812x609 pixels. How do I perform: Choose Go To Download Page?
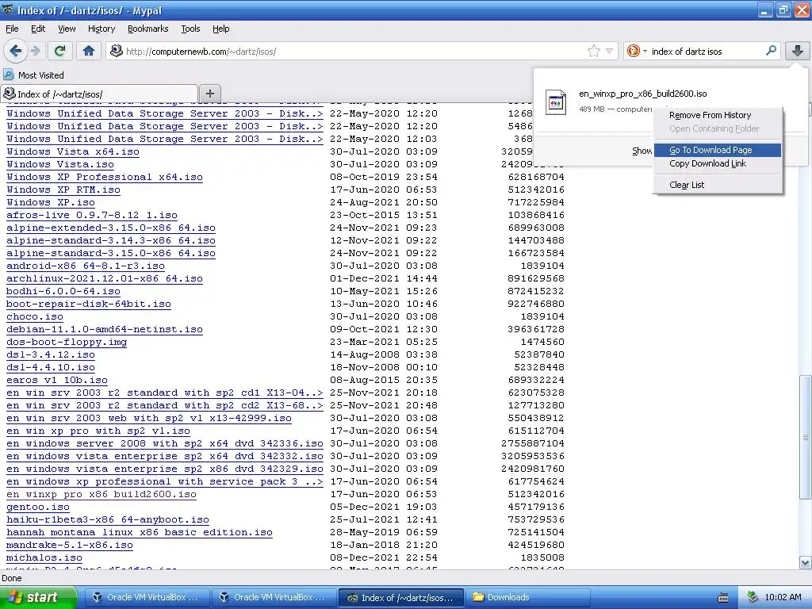[x=717, y=150]
